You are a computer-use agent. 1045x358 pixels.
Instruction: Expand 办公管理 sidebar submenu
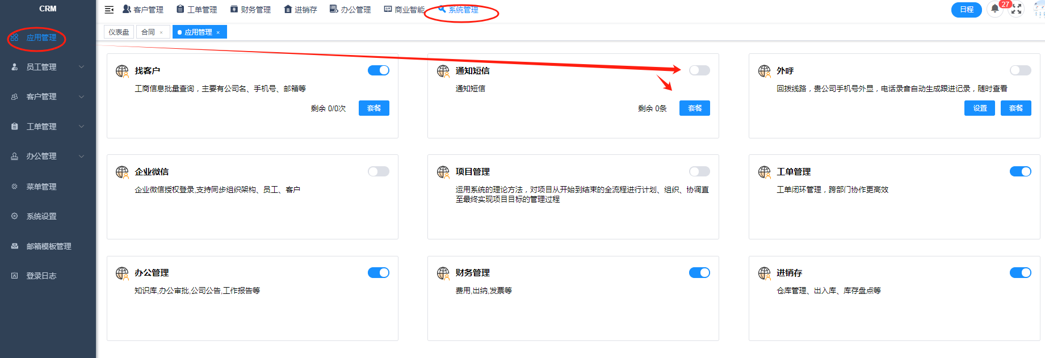point(48,156)
